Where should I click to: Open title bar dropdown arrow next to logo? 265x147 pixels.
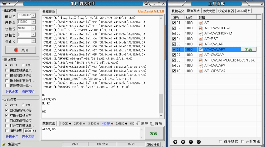click(10, 4)
